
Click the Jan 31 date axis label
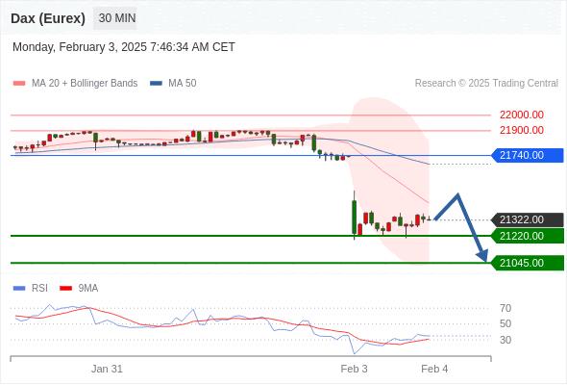pyautogui.click(x=107, y=369)
